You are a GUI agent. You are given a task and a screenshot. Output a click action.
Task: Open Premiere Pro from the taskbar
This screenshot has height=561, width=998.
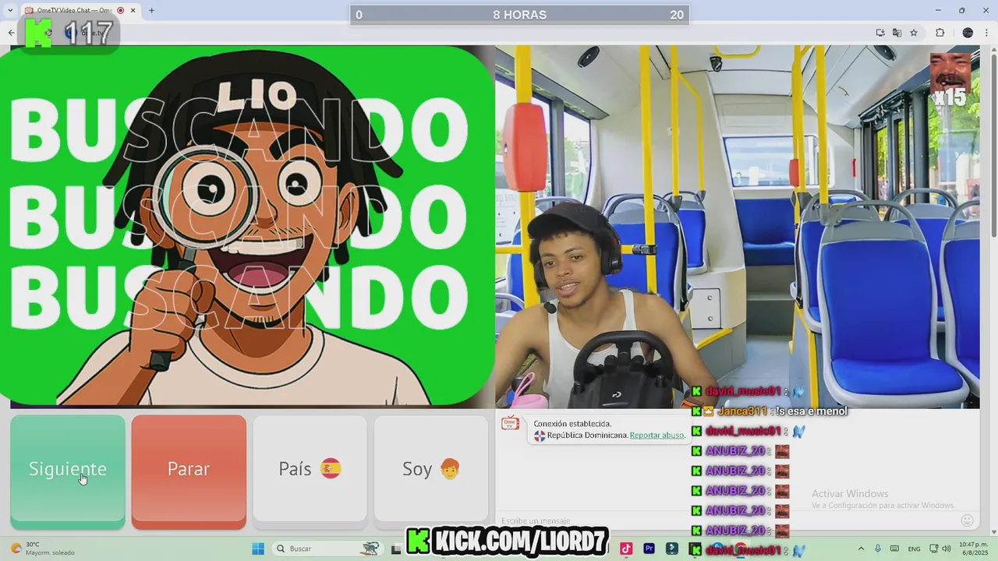click(x=649, y=549)
